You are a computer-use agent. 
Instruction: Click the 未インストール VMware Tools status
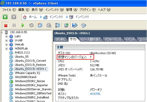98,75
